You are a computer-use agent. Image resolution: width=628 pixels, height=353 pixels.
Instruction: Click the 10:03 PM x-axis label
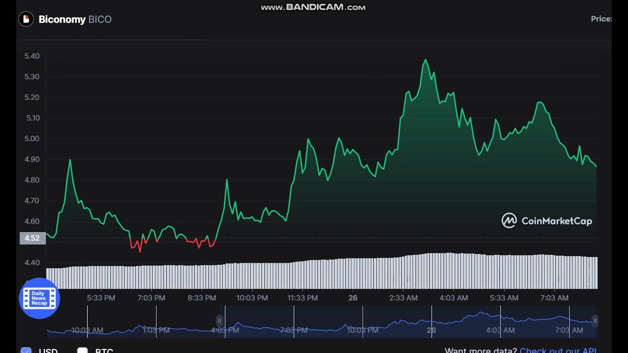(252, 298)
